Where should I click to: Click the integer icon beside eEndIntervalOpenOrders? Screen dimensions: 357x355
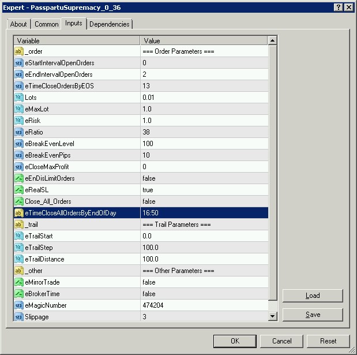click(19, 74)
